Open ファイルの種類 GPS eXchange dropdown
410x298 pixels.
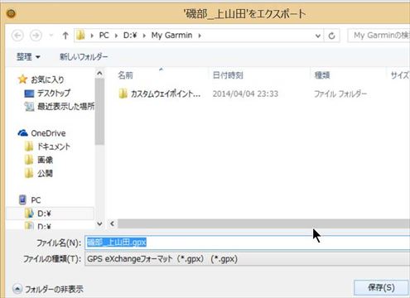247,259
